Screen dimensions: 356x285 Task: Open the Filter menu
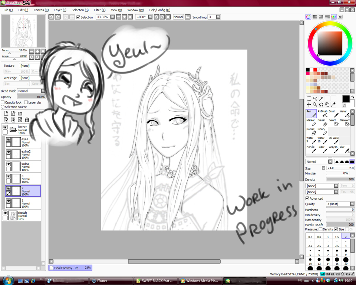coord(99,10)
